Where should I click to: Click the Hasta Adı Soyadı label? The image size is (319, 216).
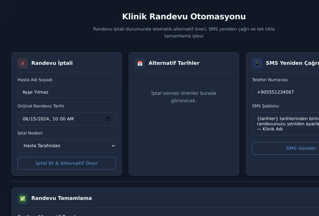(x=35, y=80)
